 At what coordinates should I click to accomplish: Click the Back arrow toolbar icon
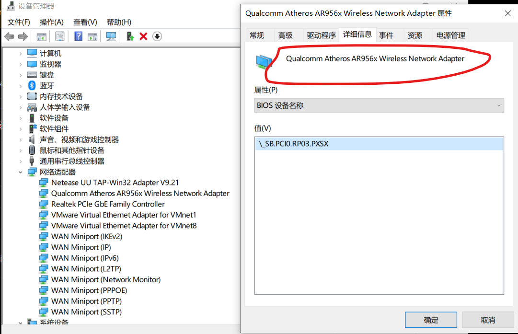pos(9,36)
